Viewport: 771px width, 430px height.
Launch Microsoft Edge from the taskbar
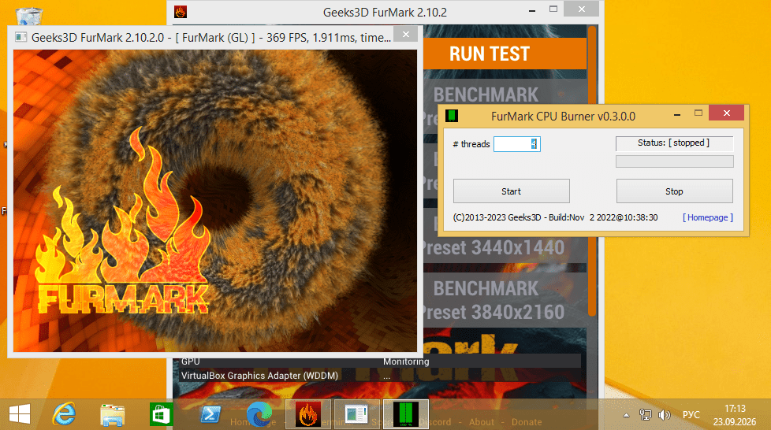[x=259, y=414]
